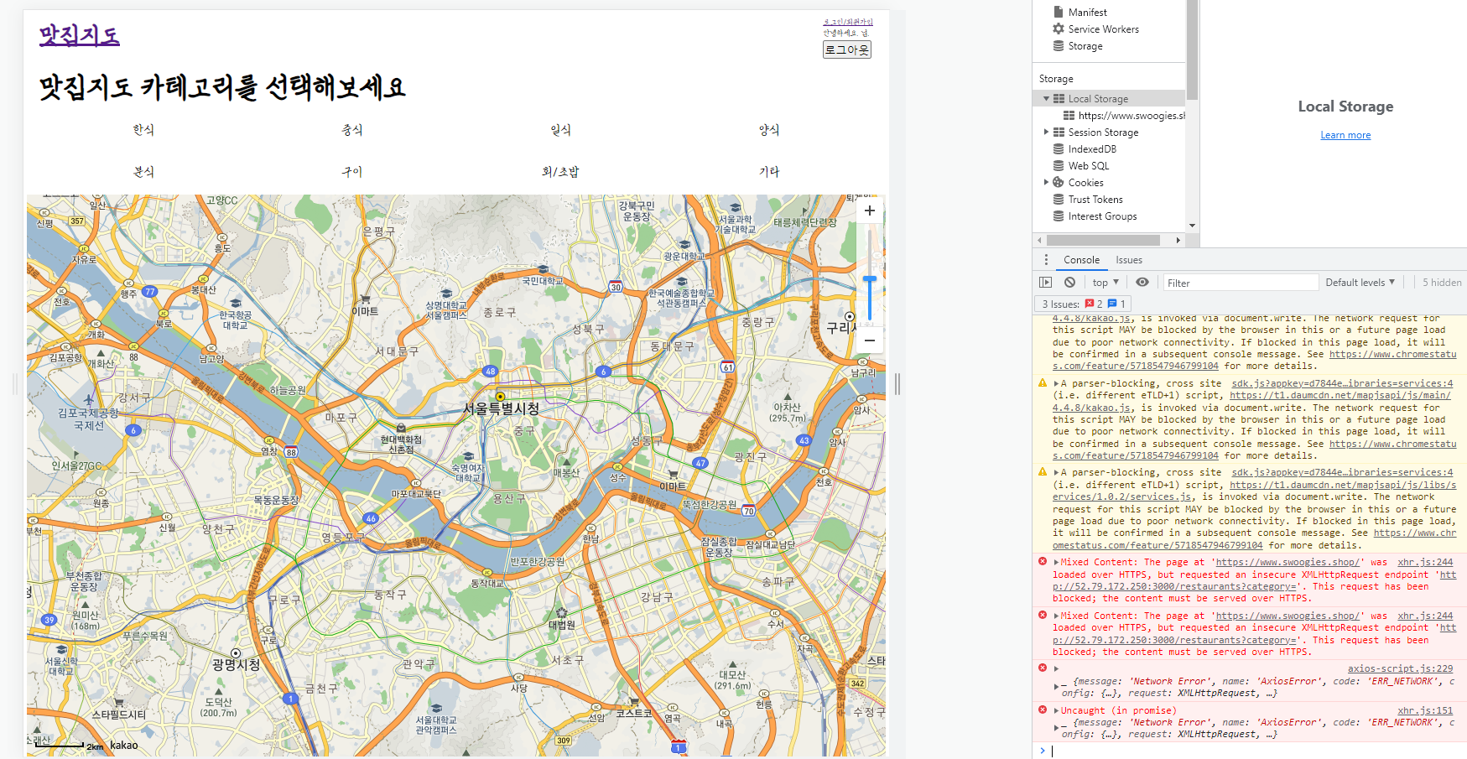The width and height of the screenshot is (1467, 759).
Task: Open the Default levels dropdown
Action: click(x=1360, y=283)
